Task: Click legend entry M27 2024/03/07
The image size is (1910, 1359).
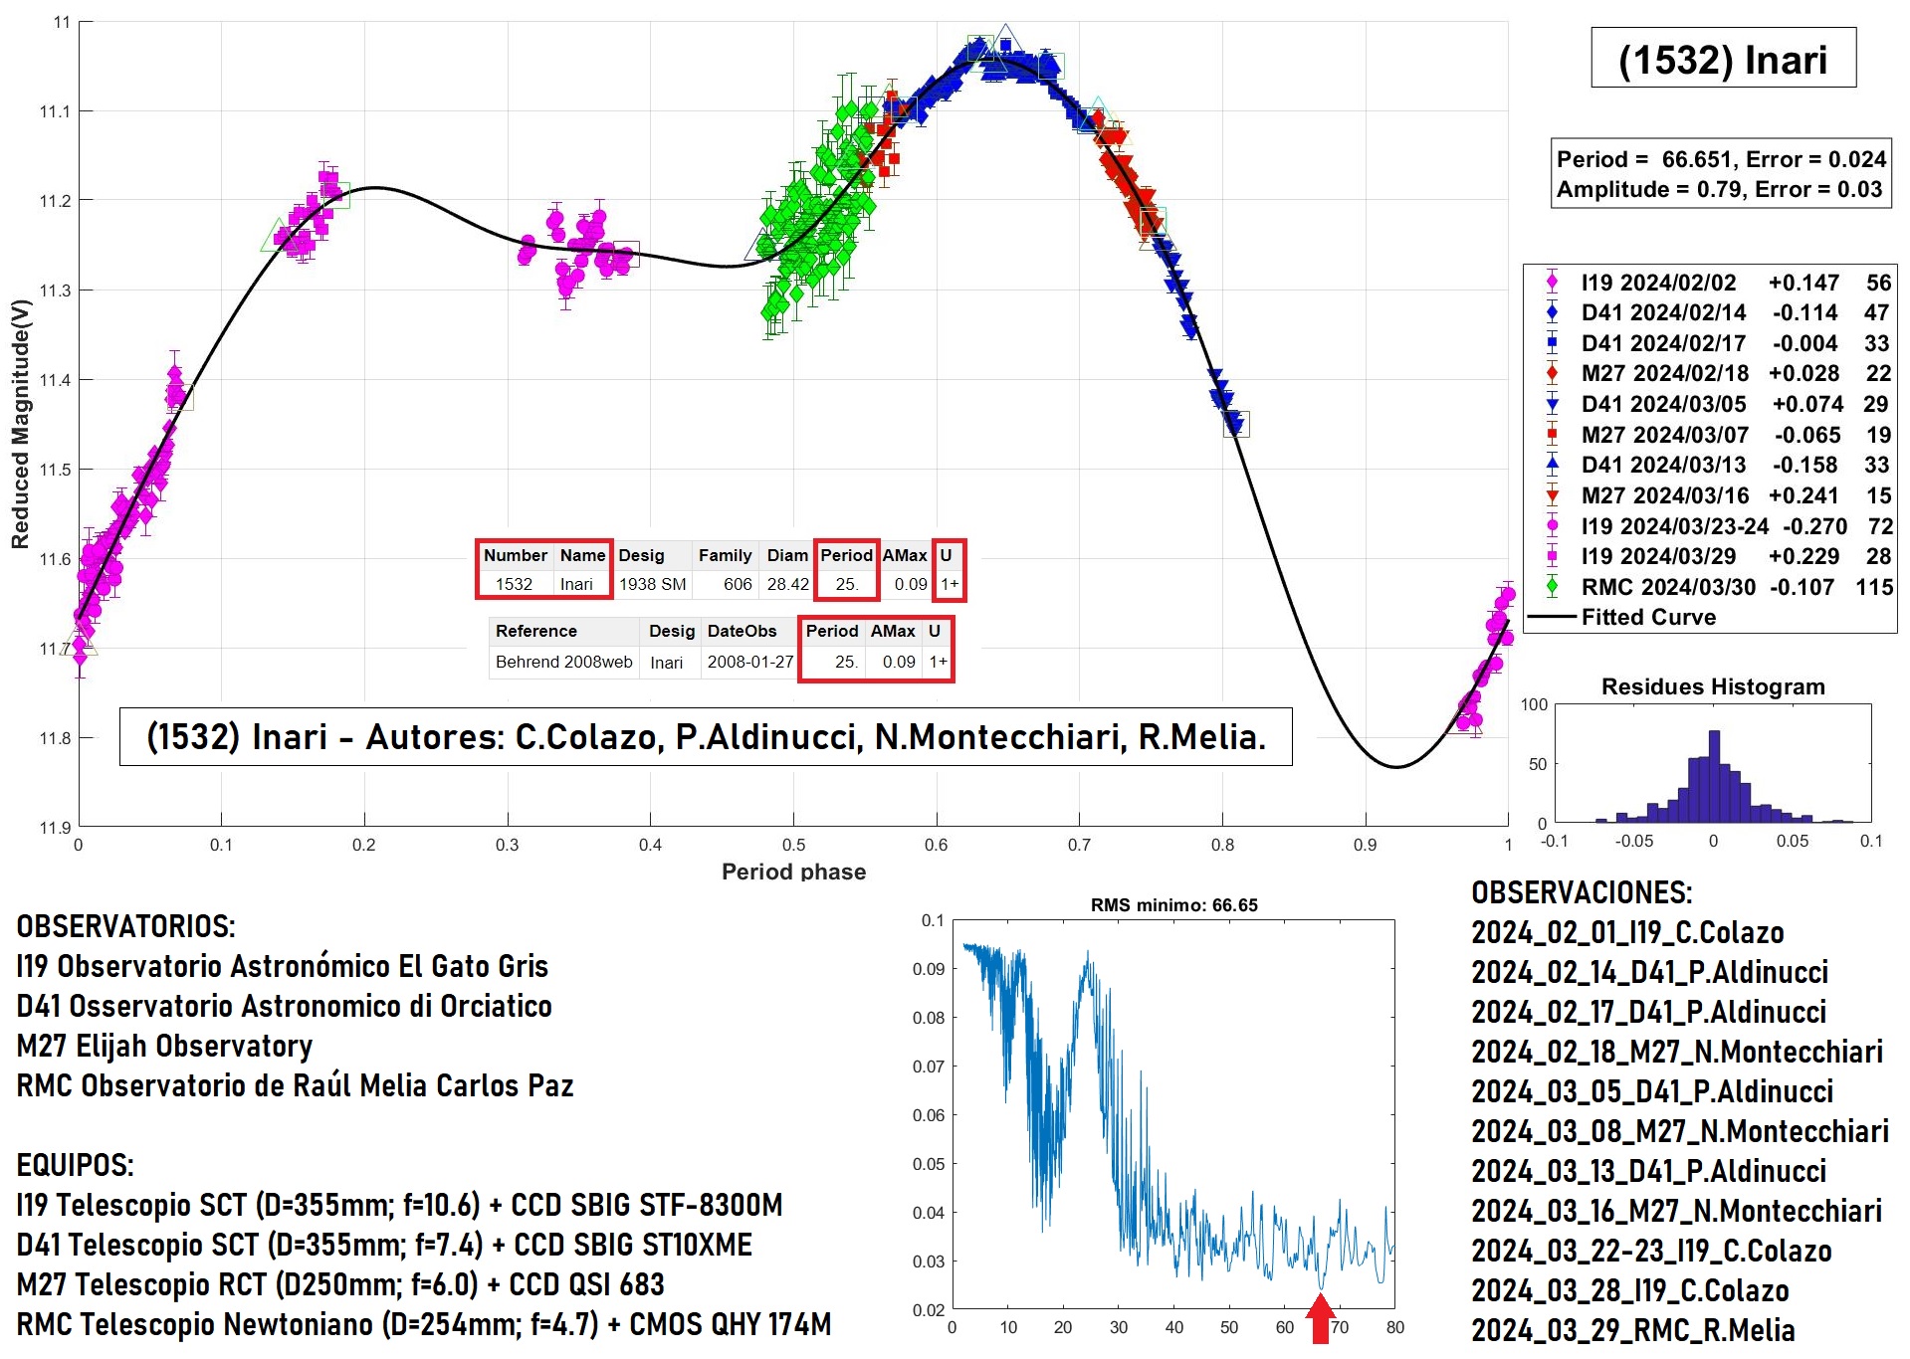Action: (x=1711, y=435)
